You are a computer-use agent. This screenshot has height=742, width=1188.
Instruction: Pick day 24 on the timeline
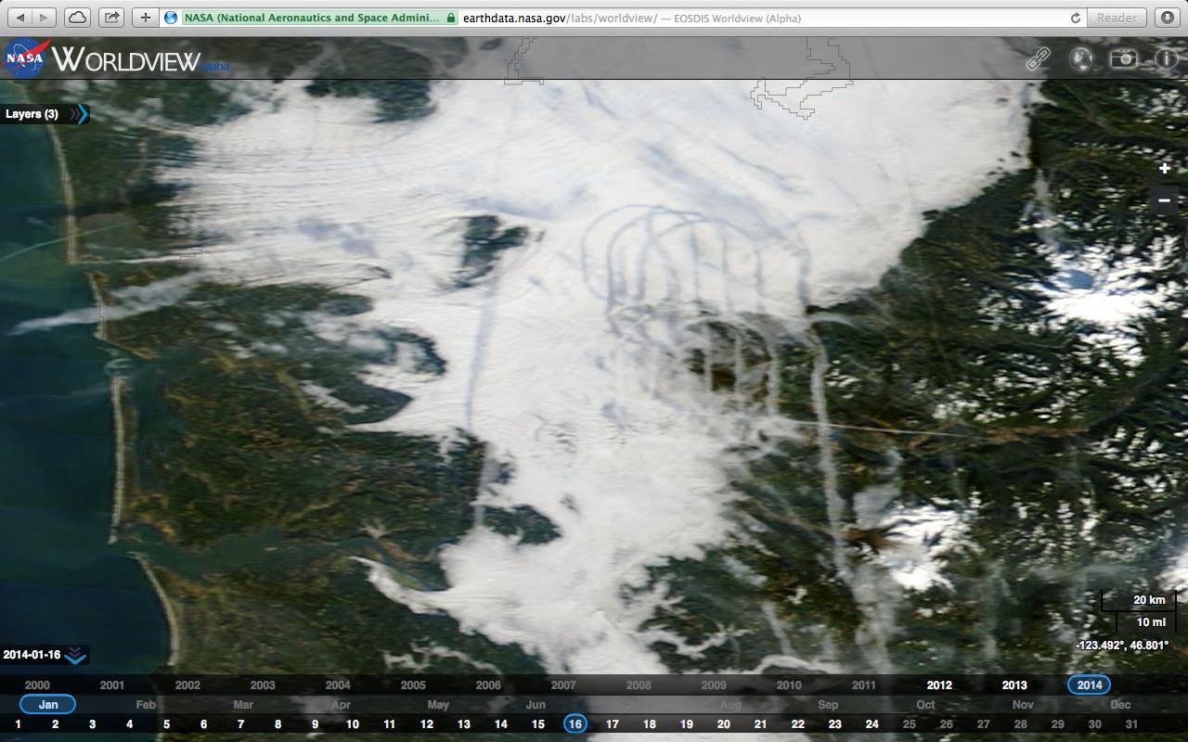coord(872,724)
